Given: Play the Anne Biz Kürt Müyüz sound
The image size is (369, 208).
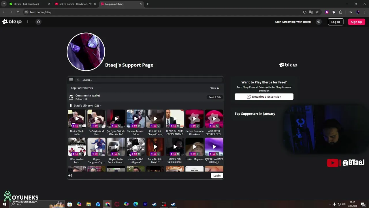Looking at the screenshot, I should coord(155,147).
